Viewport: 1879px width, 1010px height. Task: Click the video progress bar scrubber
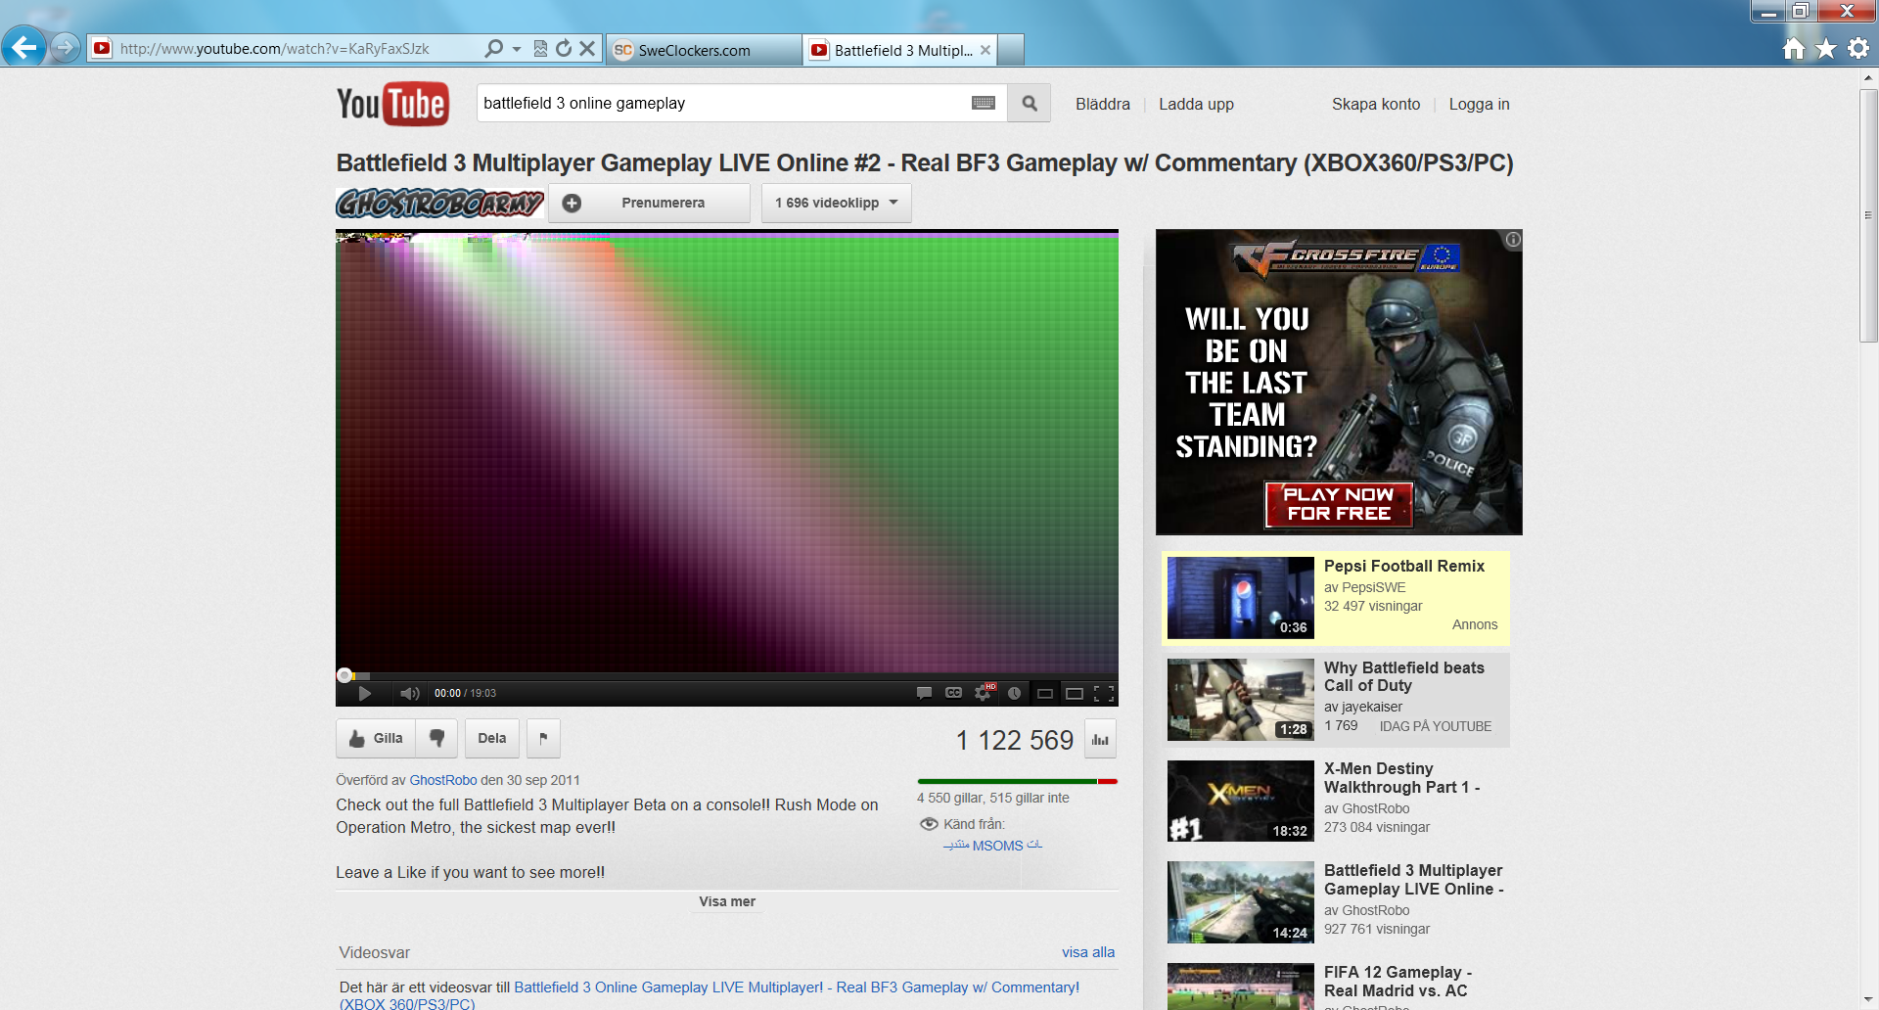(344, 675)
